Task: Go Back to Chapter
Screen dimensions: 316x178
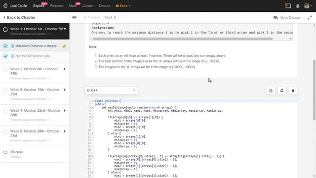Action: tap(19, 18)
